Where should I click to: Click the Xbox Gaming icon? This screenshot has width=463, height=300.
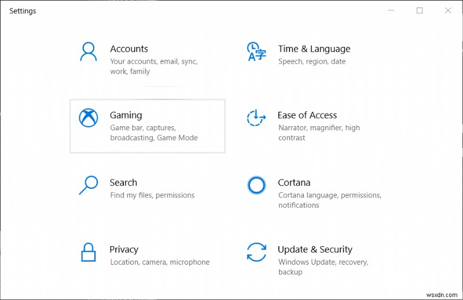(88, 118)
